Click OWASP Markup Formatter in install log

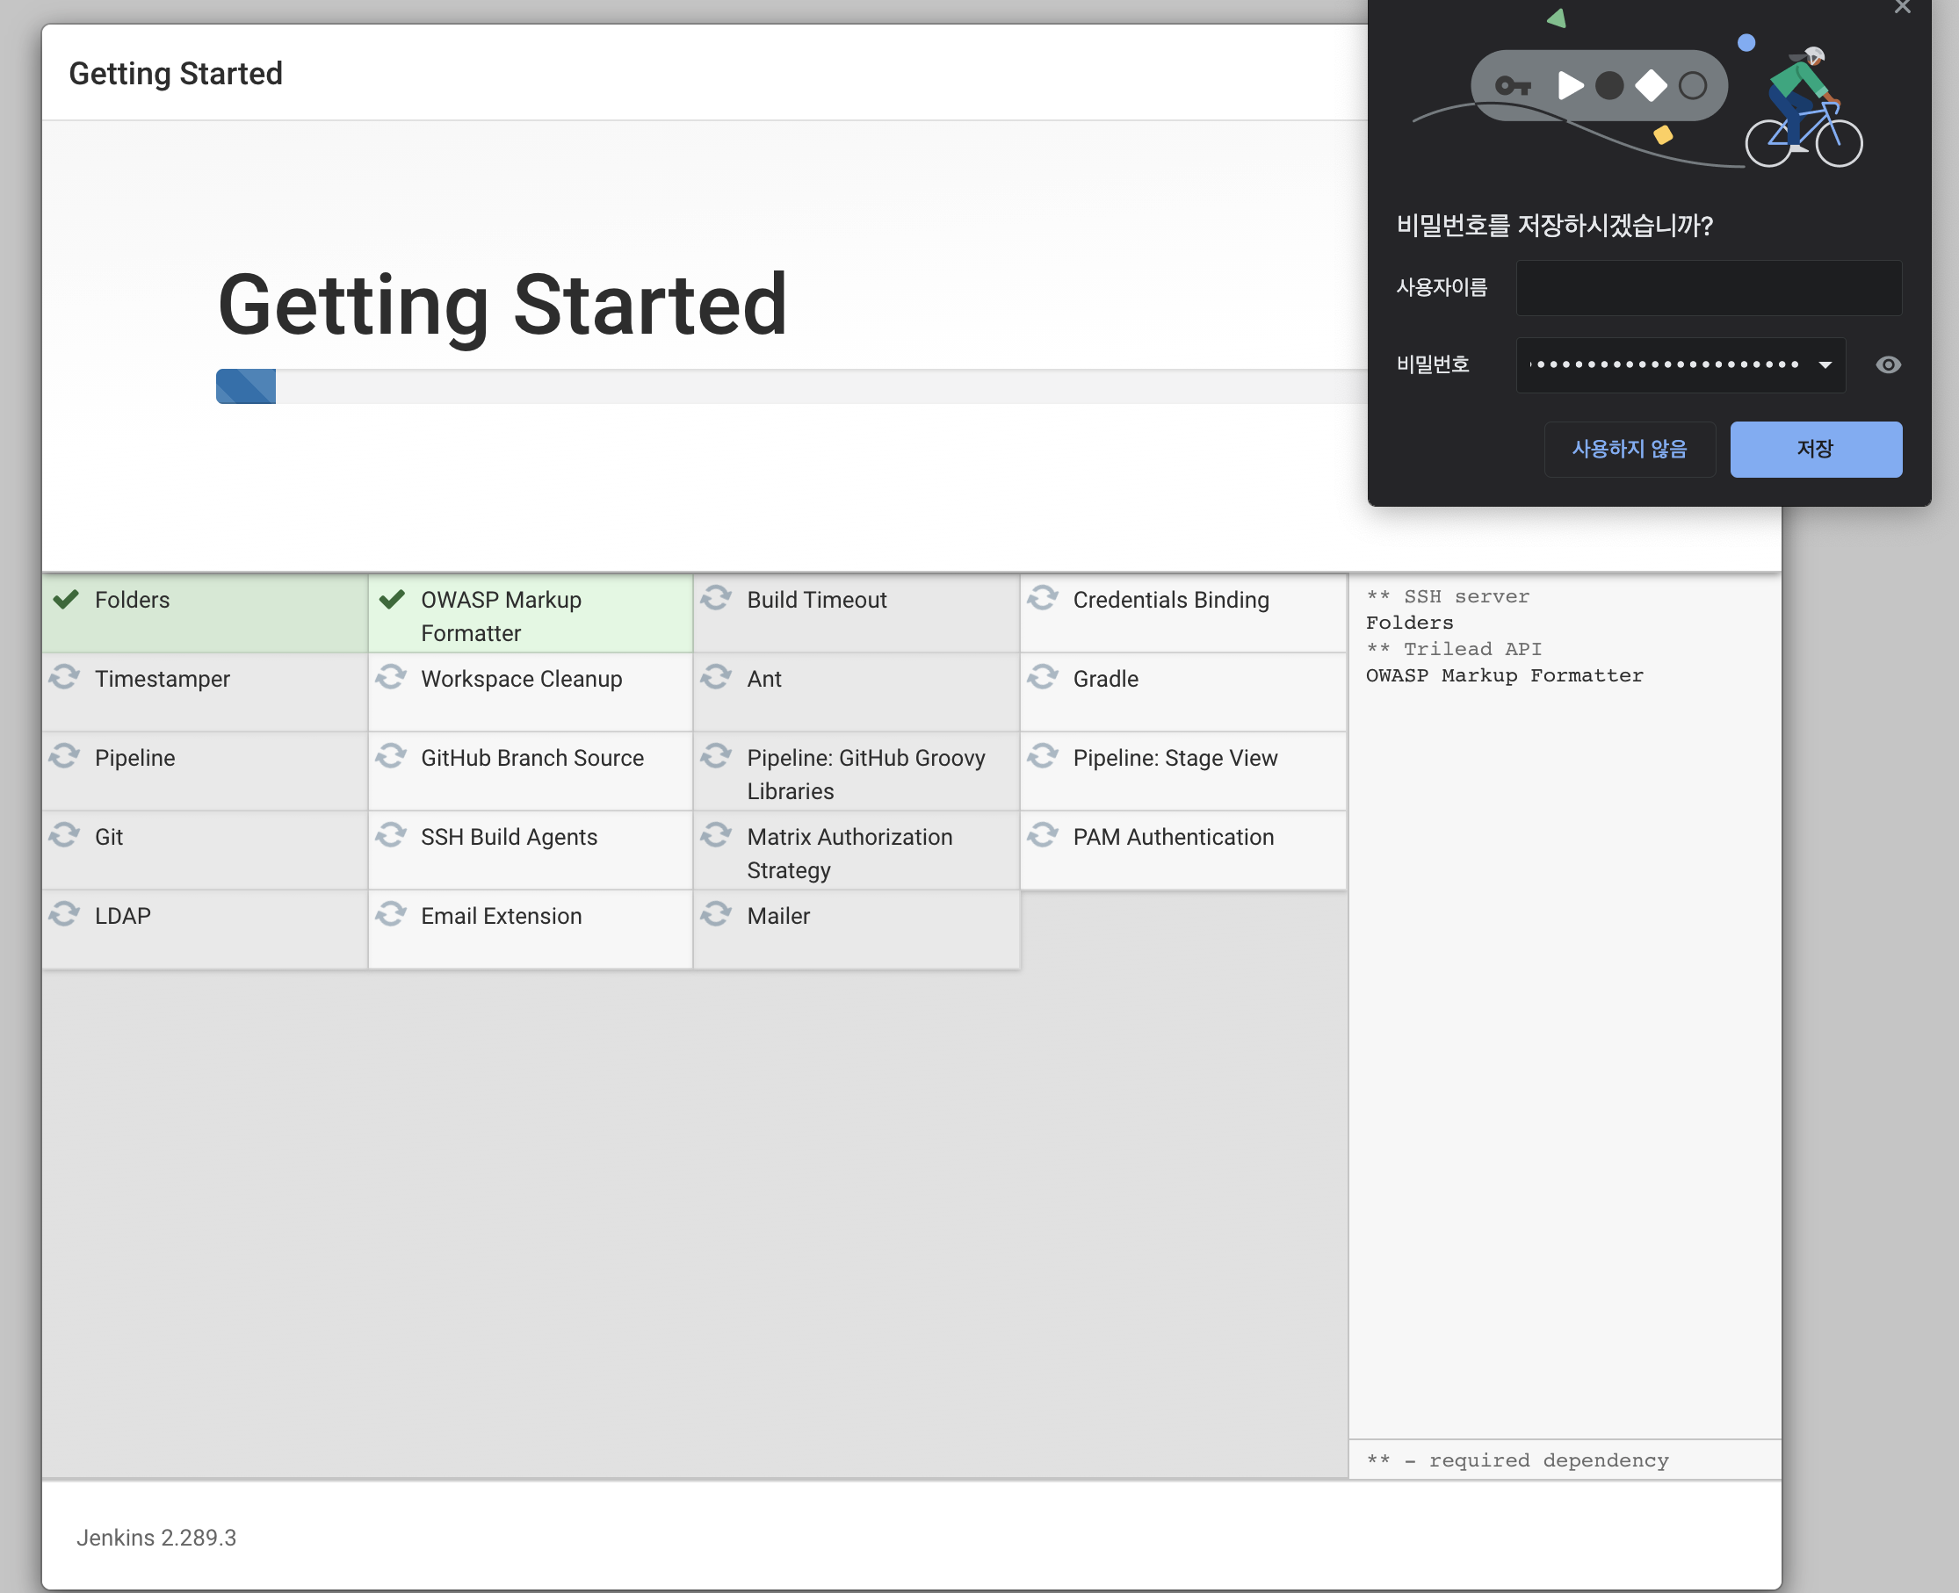[1504, 675]
